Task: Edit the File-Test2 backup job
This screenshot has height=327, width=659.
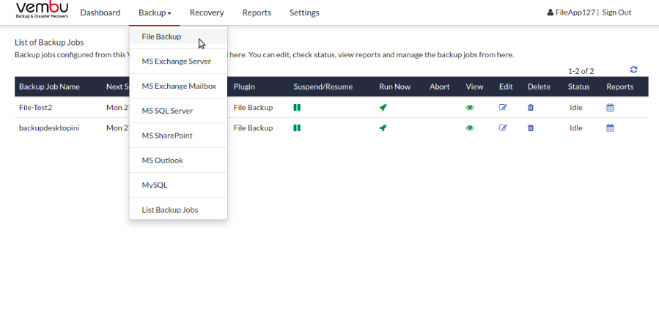Action: [503, 107]
